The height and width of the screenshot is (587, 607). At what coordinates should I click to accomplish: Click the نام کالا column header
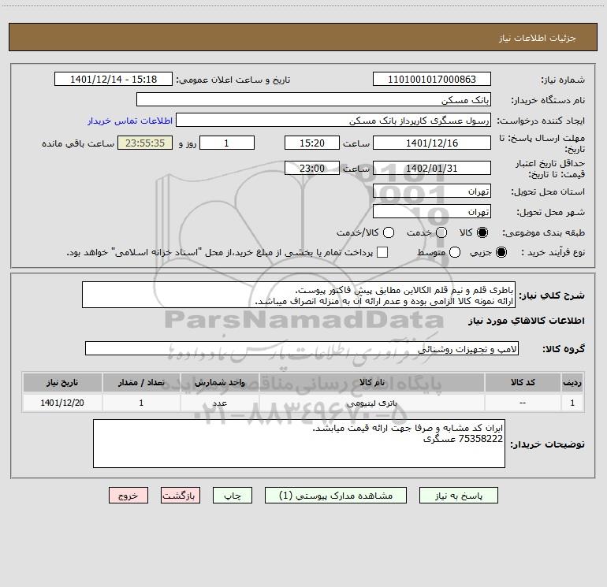(372, 382)
